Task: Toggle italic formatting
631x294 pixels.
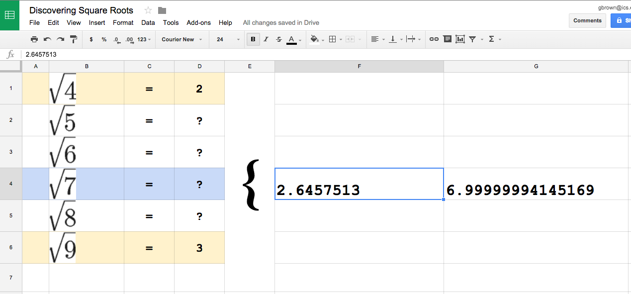Action: click(x=266, y=39)
